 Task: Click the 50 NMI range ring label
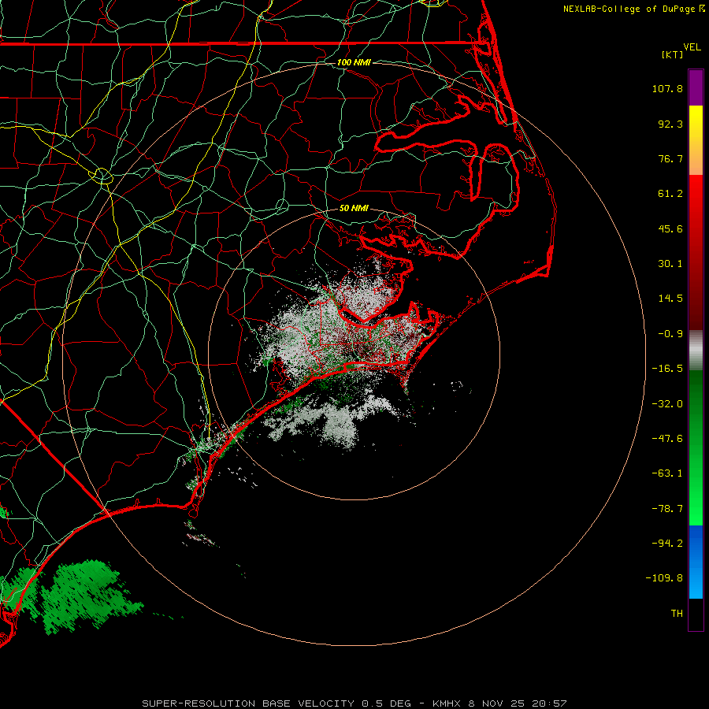354,209
